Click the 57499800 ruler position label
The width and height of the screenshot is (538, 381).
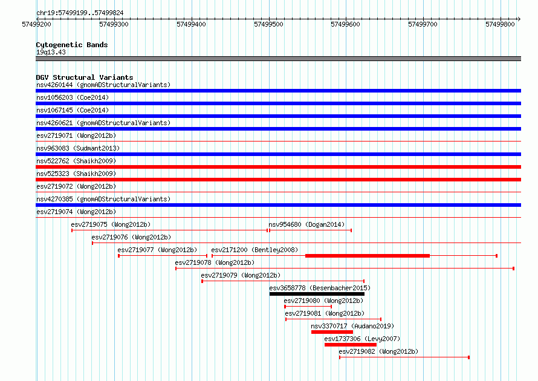click(x=500, y=24)
